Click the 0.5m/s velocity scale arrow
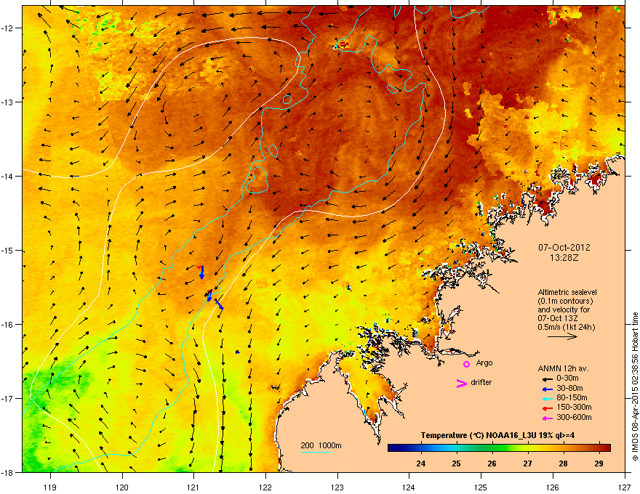 562,336
